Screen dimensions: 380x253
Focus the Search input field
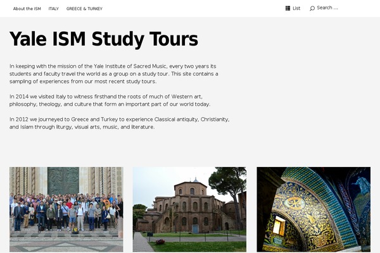pyautogui.click(x=327, y=8)
